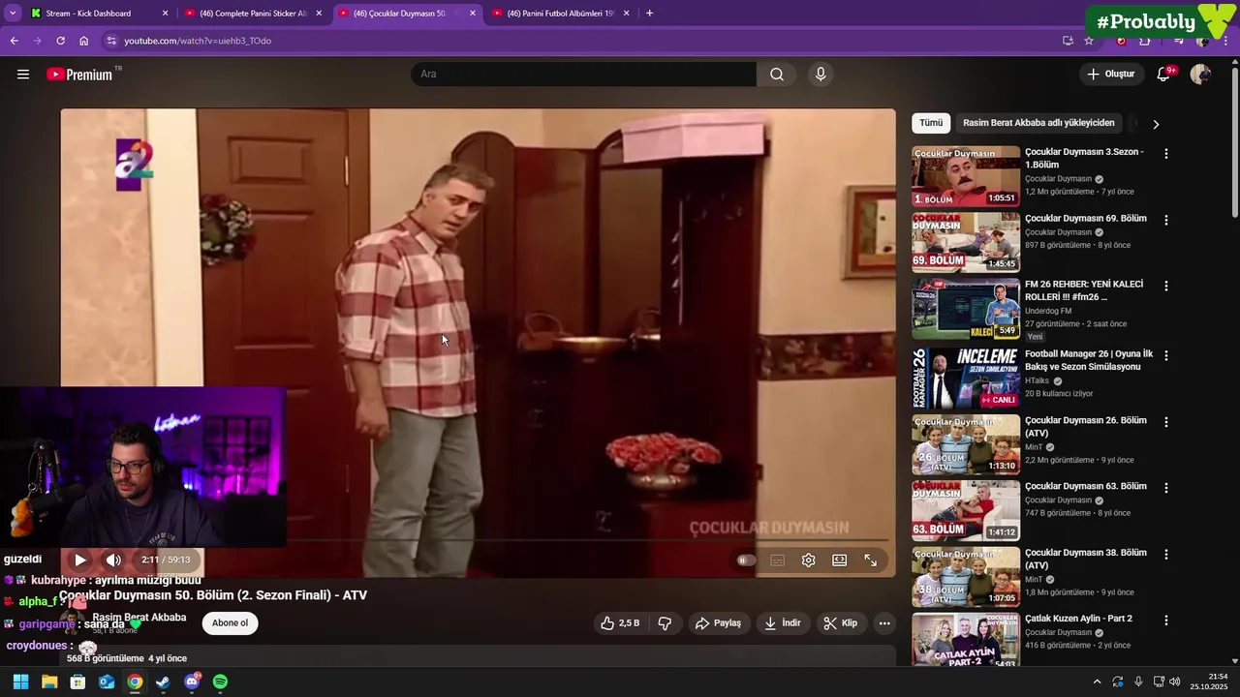Open options for Çocuklar Duymasın 69. Bölüm
This screenshot has height=697, width=1240.
[x=1166, y=220]
